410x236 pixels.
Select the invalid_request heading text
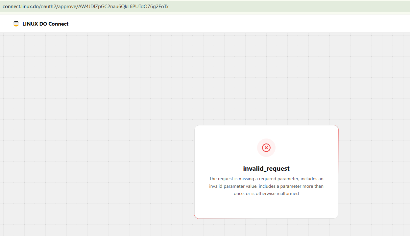(266, 168)
